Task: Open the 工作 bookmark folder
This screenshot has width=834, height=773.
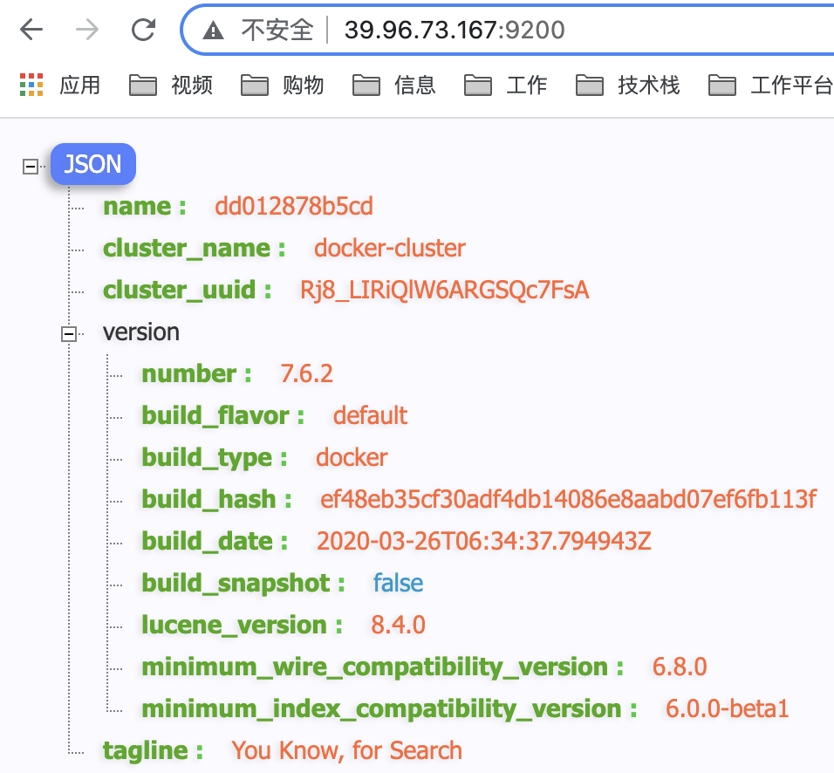Action: [x=506, y=85]
